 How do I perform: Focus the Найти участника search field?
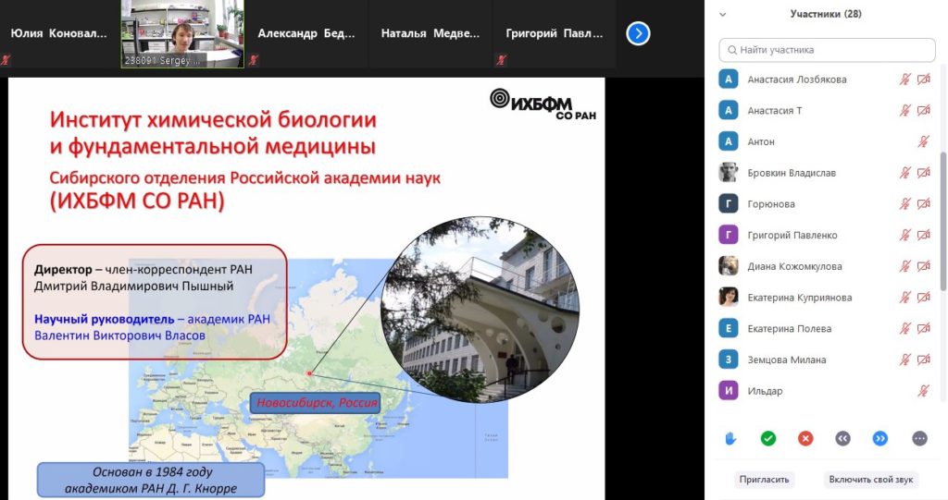click(827, 50)
